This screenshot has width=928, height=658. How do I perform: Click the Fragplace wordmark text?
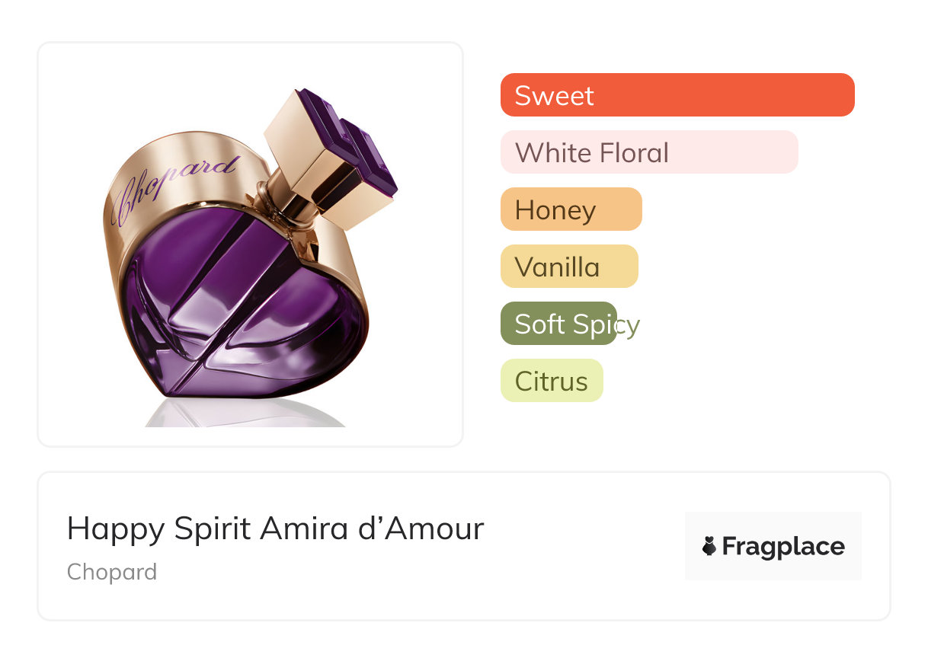[x=782, y=547]
